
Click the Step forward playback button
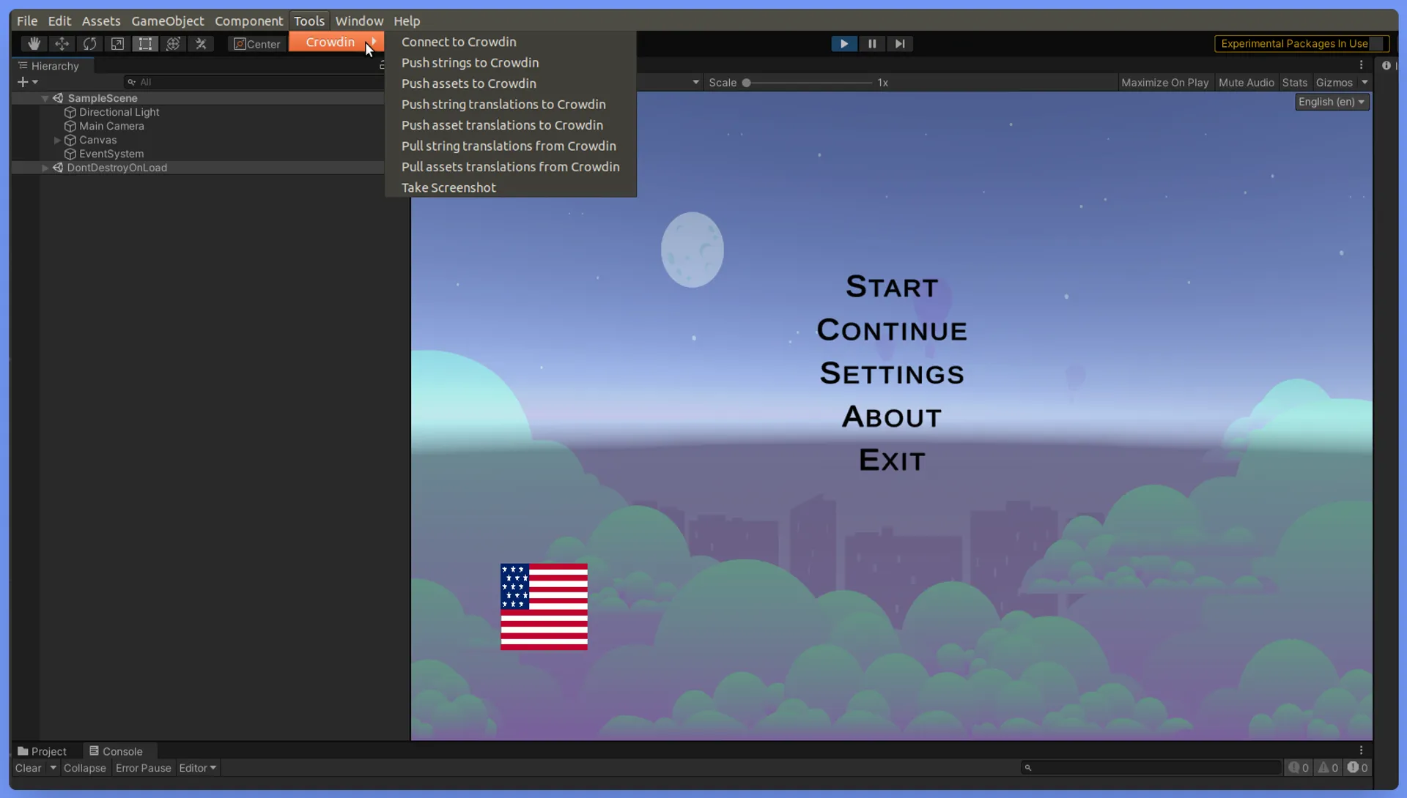pyautogui.click(x=898, y=43)
